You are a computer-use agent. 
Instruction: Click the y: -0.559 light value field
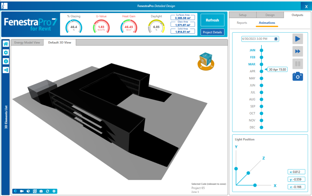[296, 180]
